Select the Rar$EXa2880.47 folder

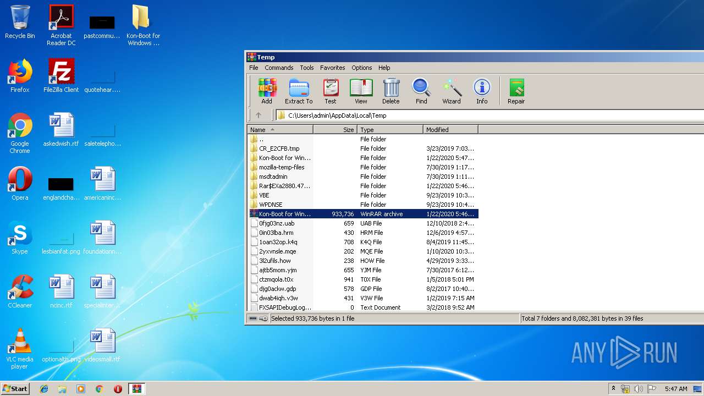coord(363,186)
